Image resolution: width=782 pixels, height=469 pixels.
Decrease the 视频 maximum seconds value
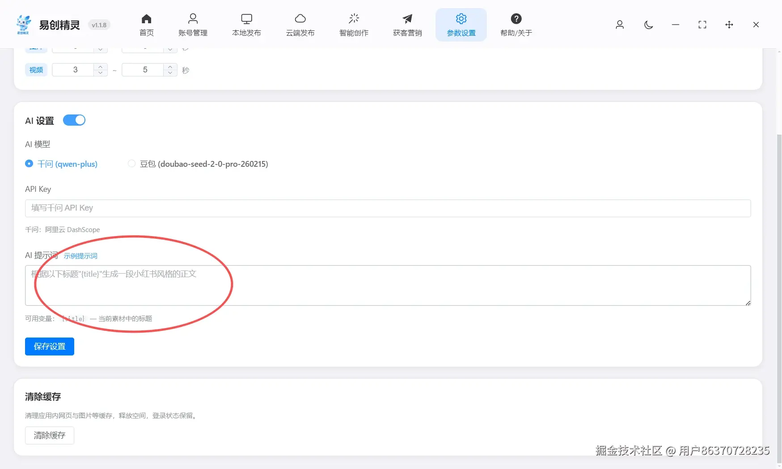[x=170, y=73]
